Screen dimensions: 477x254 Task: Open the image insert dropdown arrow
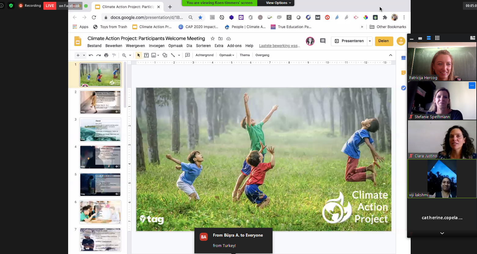tap(158, 55)
